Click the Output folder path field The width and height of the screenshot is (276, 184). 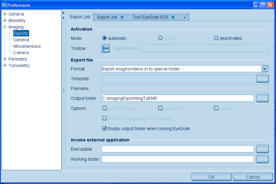[x=178, y=98]
